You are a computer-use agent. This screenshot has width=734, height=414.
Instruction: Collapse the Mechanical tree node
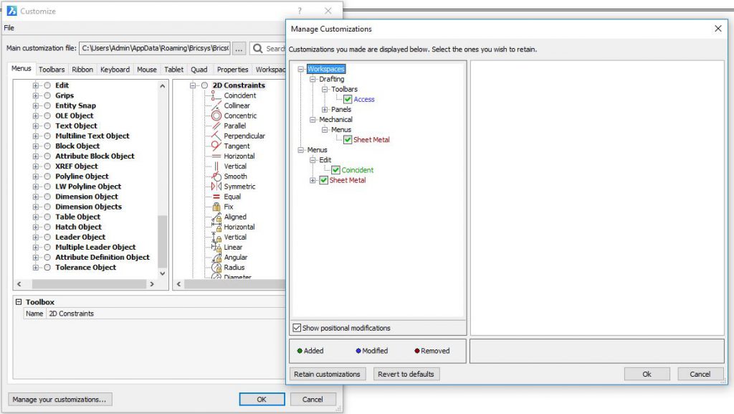click(313, 119)
